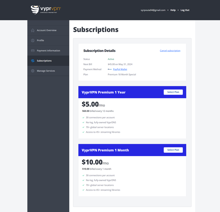Viewport: 220px width, 212px height.
Task: Click the Subscription Details heading
Action: 99,51
